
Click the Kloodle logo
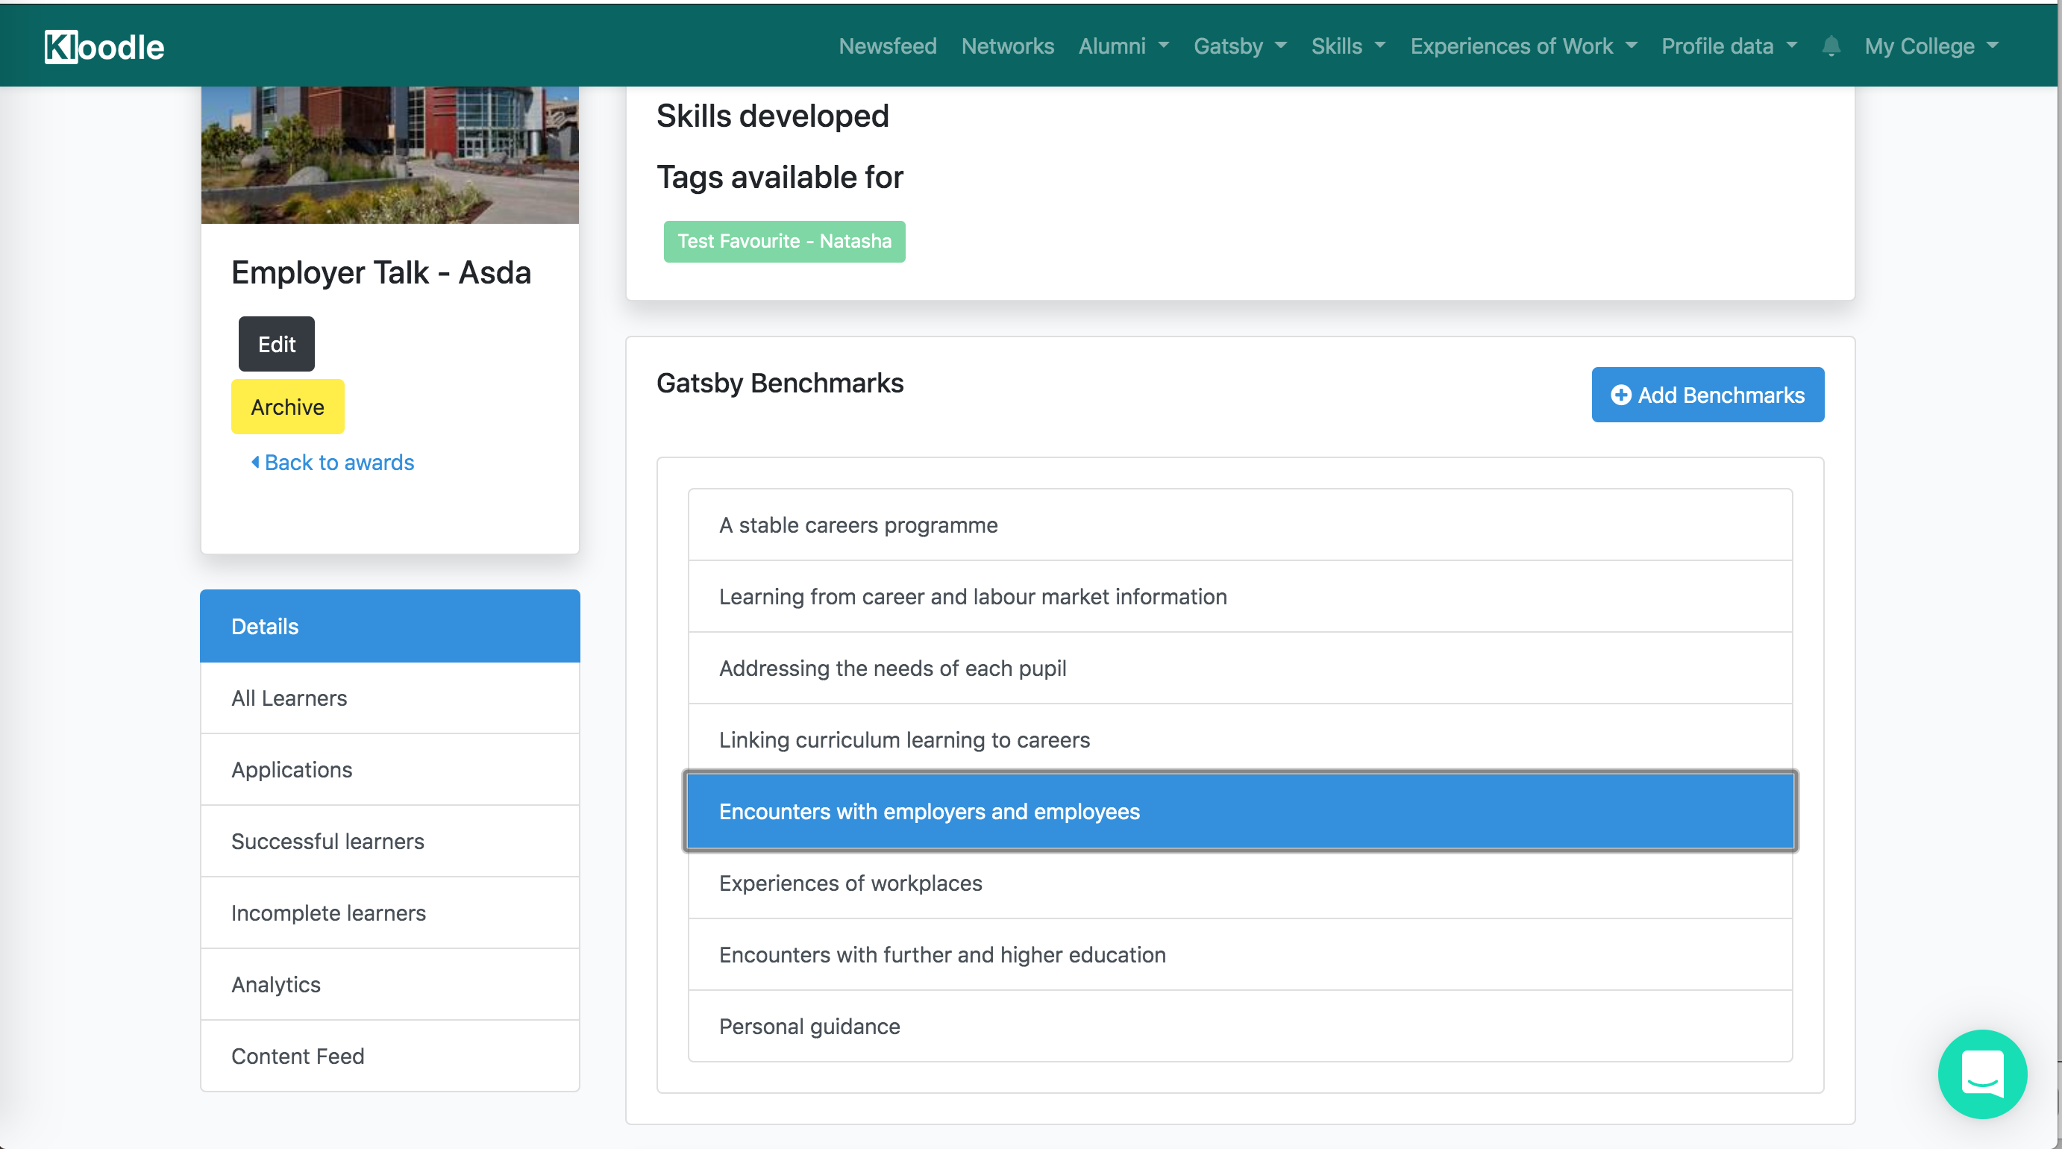tap(104, 46)
